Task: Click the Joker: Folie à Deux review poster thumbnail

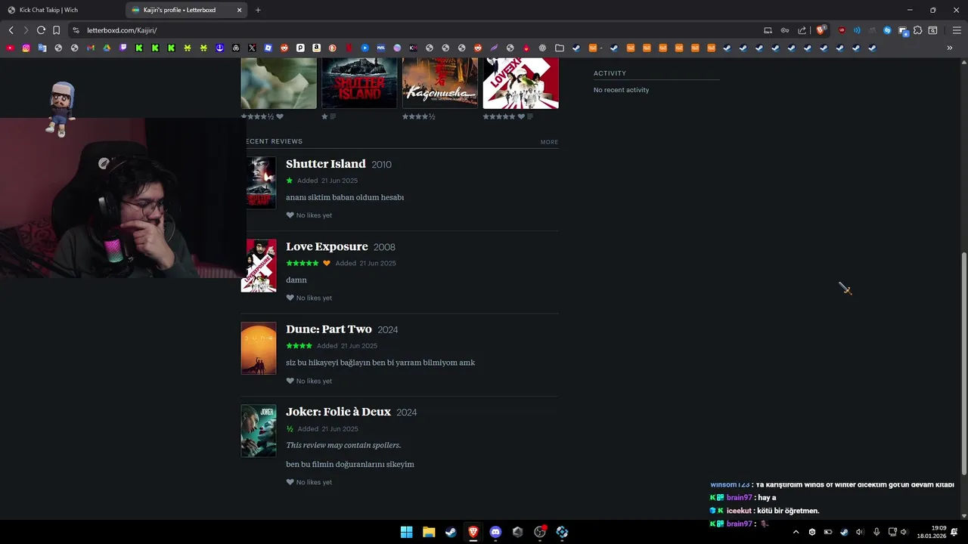Action: coord(259,431)
